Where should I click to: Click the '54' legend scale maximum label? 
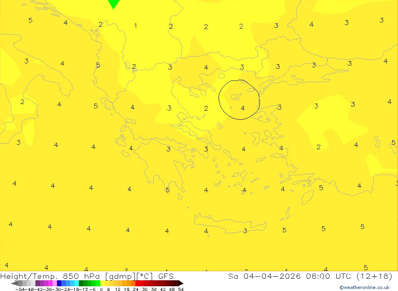point(181,289)
